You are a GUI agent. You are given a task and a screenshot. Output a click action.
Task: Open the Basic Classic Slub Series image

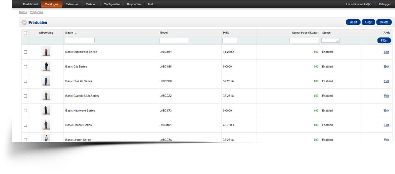pyautogui.click(x=46, y=95)
